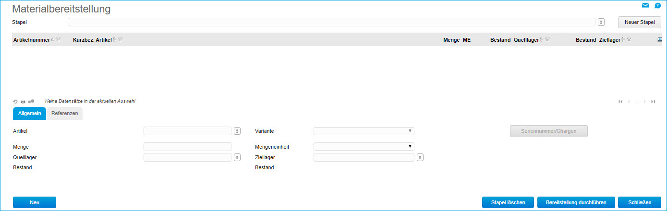Select the Allgemein tab
The width and height of the screenshot is (667, 211).
click(x=29, y=113)
